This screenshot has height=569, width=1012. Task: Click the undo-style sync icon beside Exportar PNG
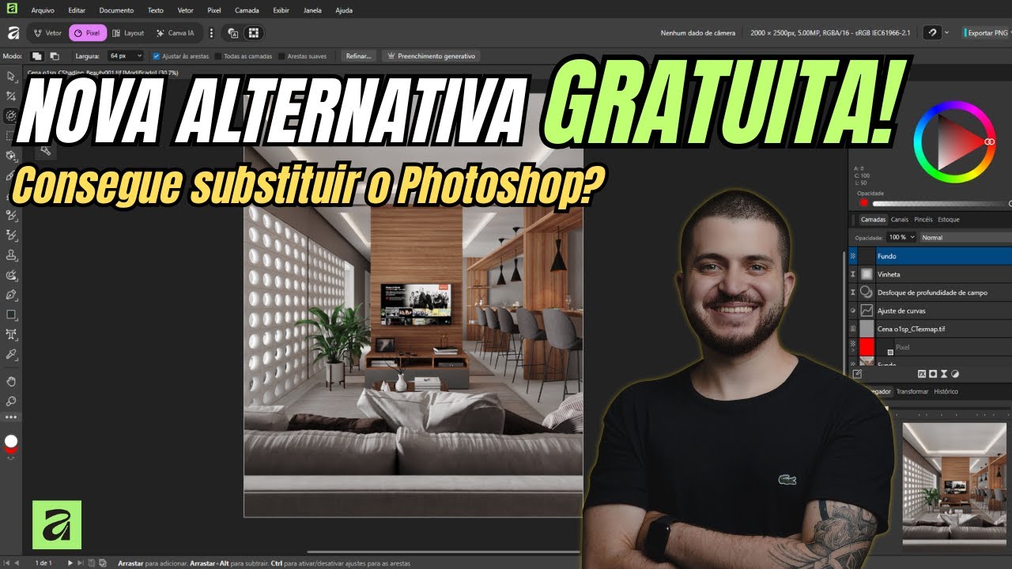point(933,33)
